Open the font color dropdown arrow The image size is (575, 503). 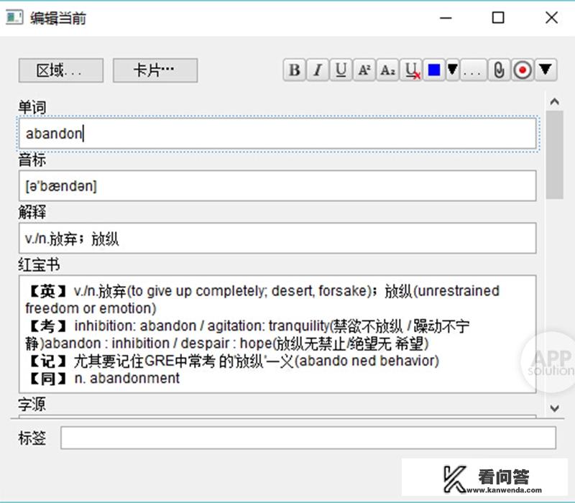(x=452, y=70)
